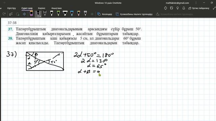Switch to the Кірістіру tab
The height and width of the screenshot is (121, 216).
point(11,8)
